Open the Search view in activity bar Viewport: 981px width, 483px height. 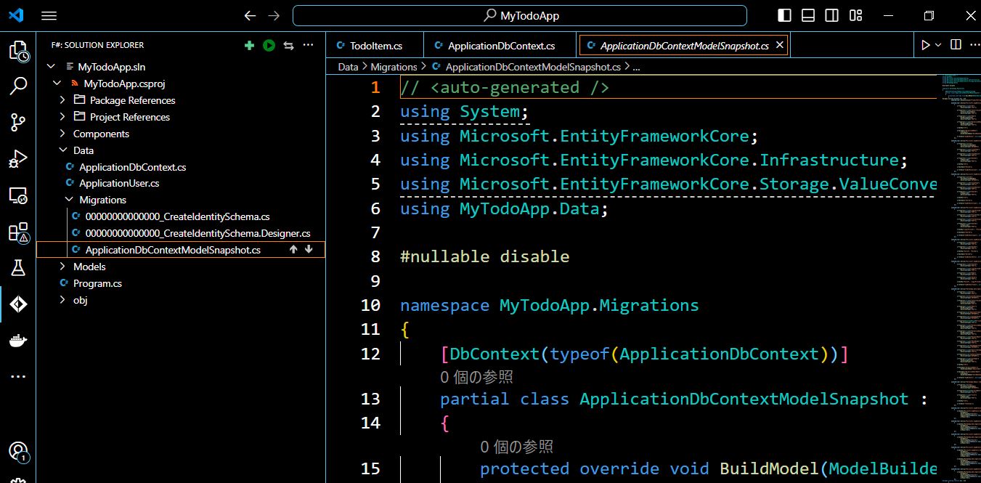click(x=17, y=86)
